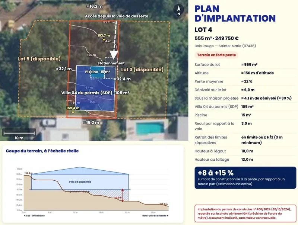Screen dimensions: 298x225
Task: Click the "10,0 m" hauteur à l'égout value
Action: (x=247, y=151)
